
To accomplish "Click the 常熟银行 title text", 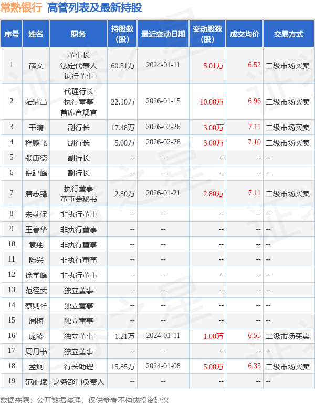I will [21, 7].
